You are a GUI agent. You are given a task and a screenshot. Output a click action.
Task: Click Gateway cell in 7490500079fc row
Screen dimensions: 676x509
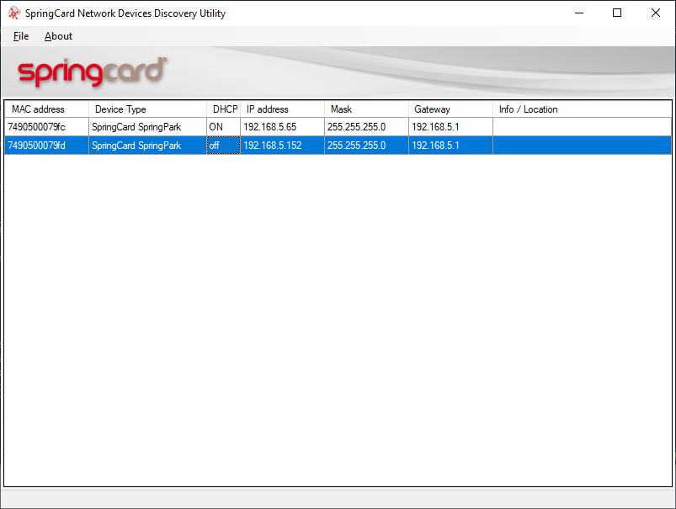pyautogui.click(x=450, y=127)
